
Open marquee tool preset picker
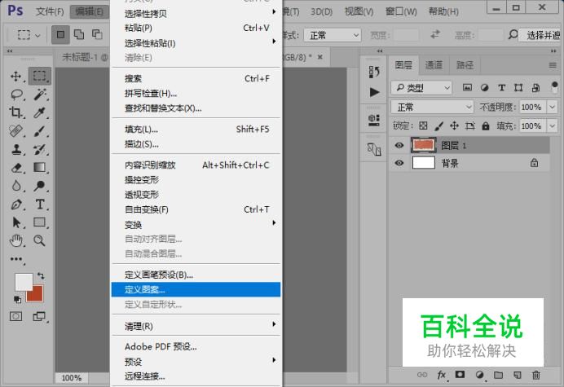[29, 34]
